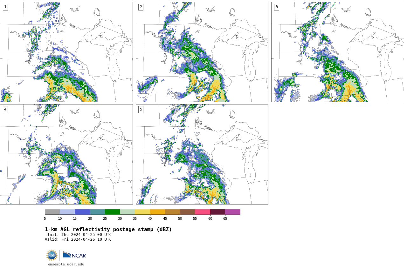Click the maroon 60-65 dBZ swatch
407x268 pixels.
tap(217, 212)
